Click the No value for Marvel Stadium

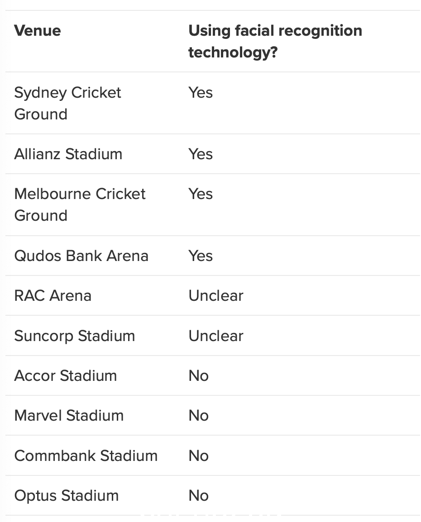(x=199, y=416)
